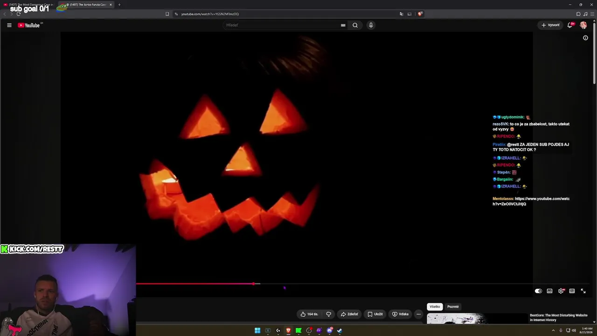Open the BestGore recommended video thumbnail

point(477,319)
